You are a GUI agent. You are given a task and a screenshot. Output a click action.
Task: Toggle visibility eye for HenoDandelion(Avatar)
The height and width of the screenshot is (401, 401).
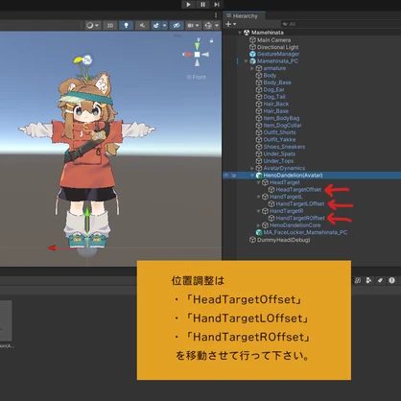coord(226,176)
